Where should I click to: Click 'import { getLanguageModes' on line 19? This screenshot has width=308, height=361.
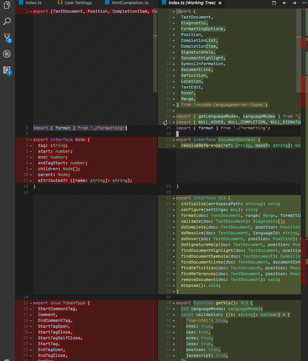[x=207, y=116]
